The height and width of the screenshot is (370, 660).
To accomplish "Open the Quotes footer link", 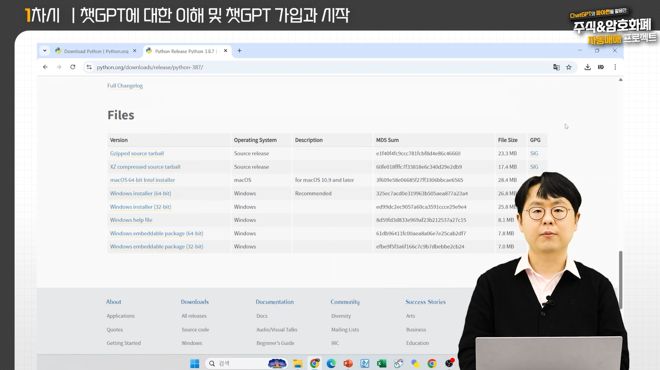I will tap(115, 330).
